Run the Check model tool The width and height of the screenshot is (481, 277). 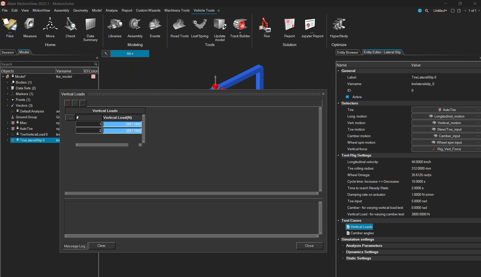pos(70,28)
